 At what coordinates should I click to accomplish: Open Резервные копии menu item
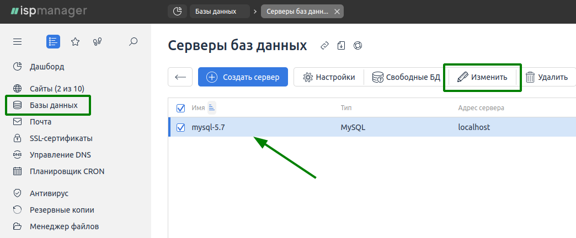[62, 210]
